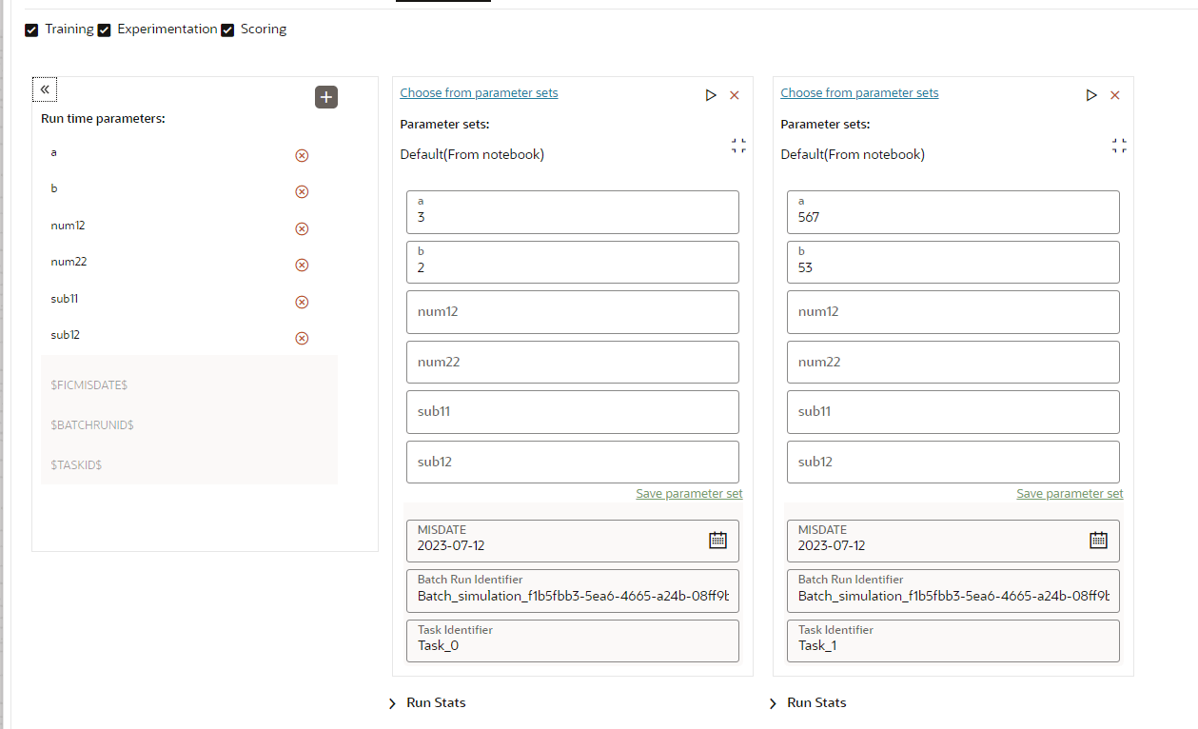The height and width of the screenshot is (729, 1198).
Task: Delete the num22 run time parameter
Action: coord(302,265)
